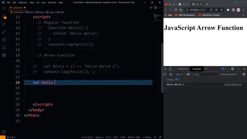Toggle device toolbar in DevTools
Screen dimensions: 247x139
click(x=171, y=69)
